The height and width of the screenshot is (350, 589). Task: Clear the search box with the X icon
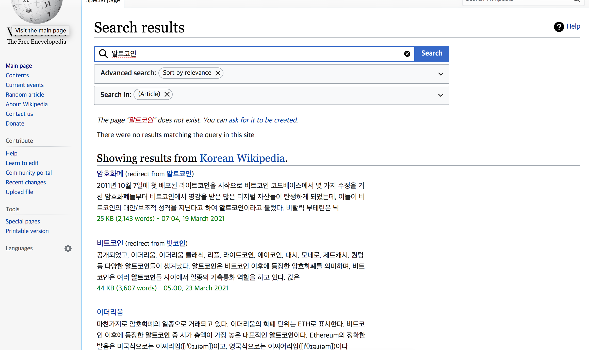(407, 54)
